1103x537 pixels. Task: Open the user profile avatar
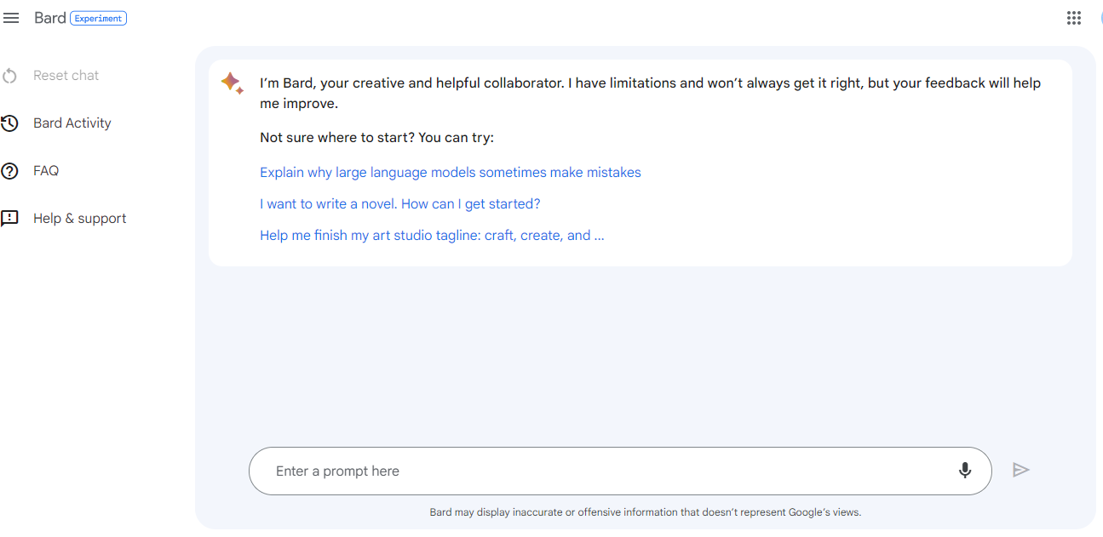pos(1100,17)
